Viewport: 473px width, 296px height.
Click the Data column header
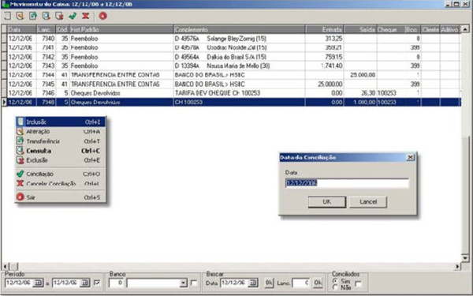(22, 29)
